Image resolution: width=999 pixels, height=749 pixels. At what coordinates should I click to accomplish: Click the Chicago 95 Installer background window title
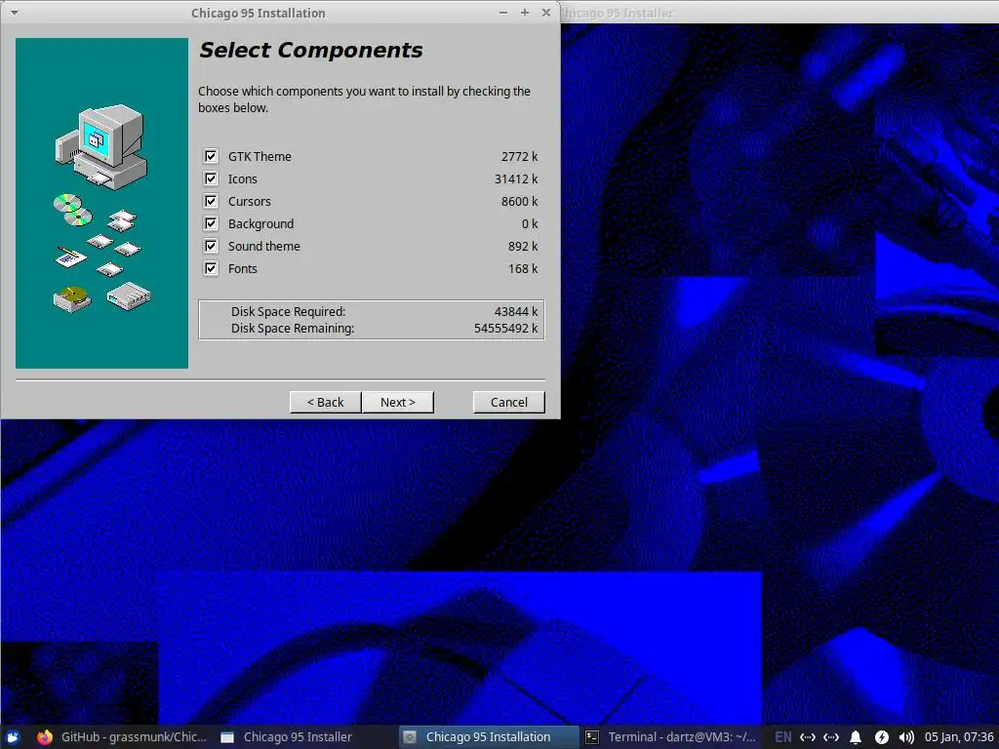click(617, 13)
